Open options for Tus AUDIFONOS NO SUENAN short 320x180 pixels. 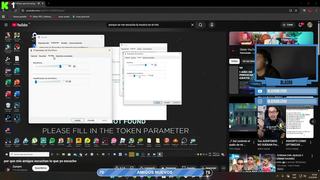tap(282, 142)
